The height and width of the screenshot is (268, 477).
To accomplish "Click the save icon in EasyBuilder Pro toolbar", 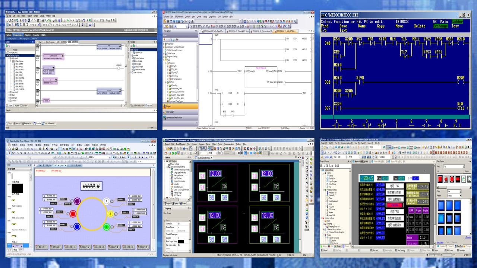I will coord(16,149).
